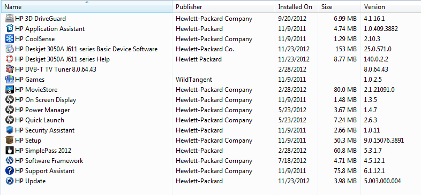Select the HP Setup entry name
The height and width of the screenshot is (195, 421).
[x=28, y=141]
